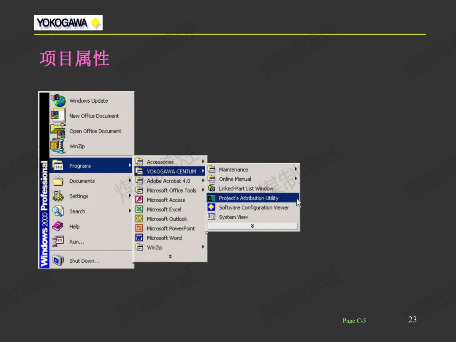Image resolution: width=456 pixels, height=342 pixels.
Task: Click the Documents folder icon
Action: pos(58,181)
